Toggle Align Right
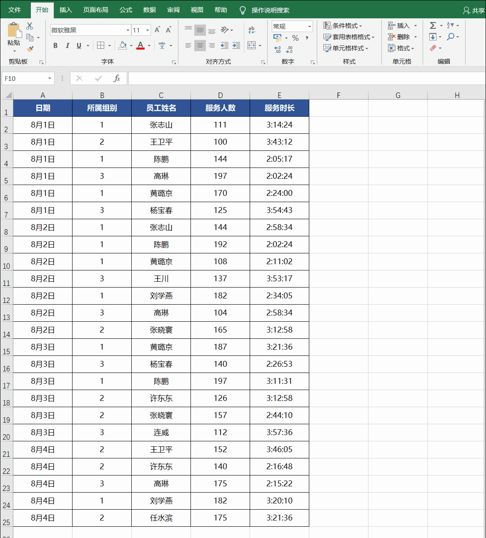The image size is (486, 538). tap(212, 45)
